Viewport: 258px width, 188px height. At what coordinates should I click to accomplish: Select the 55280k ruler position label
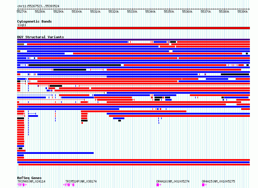coord(40,12)
